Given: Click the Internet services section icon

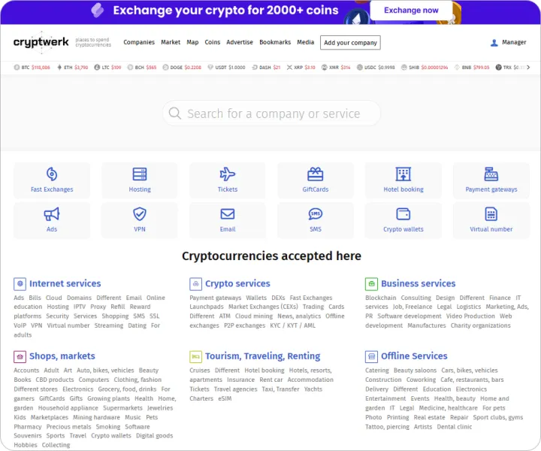Looking at the screenshot, I should pyautogui.click(x=20, y=284).
